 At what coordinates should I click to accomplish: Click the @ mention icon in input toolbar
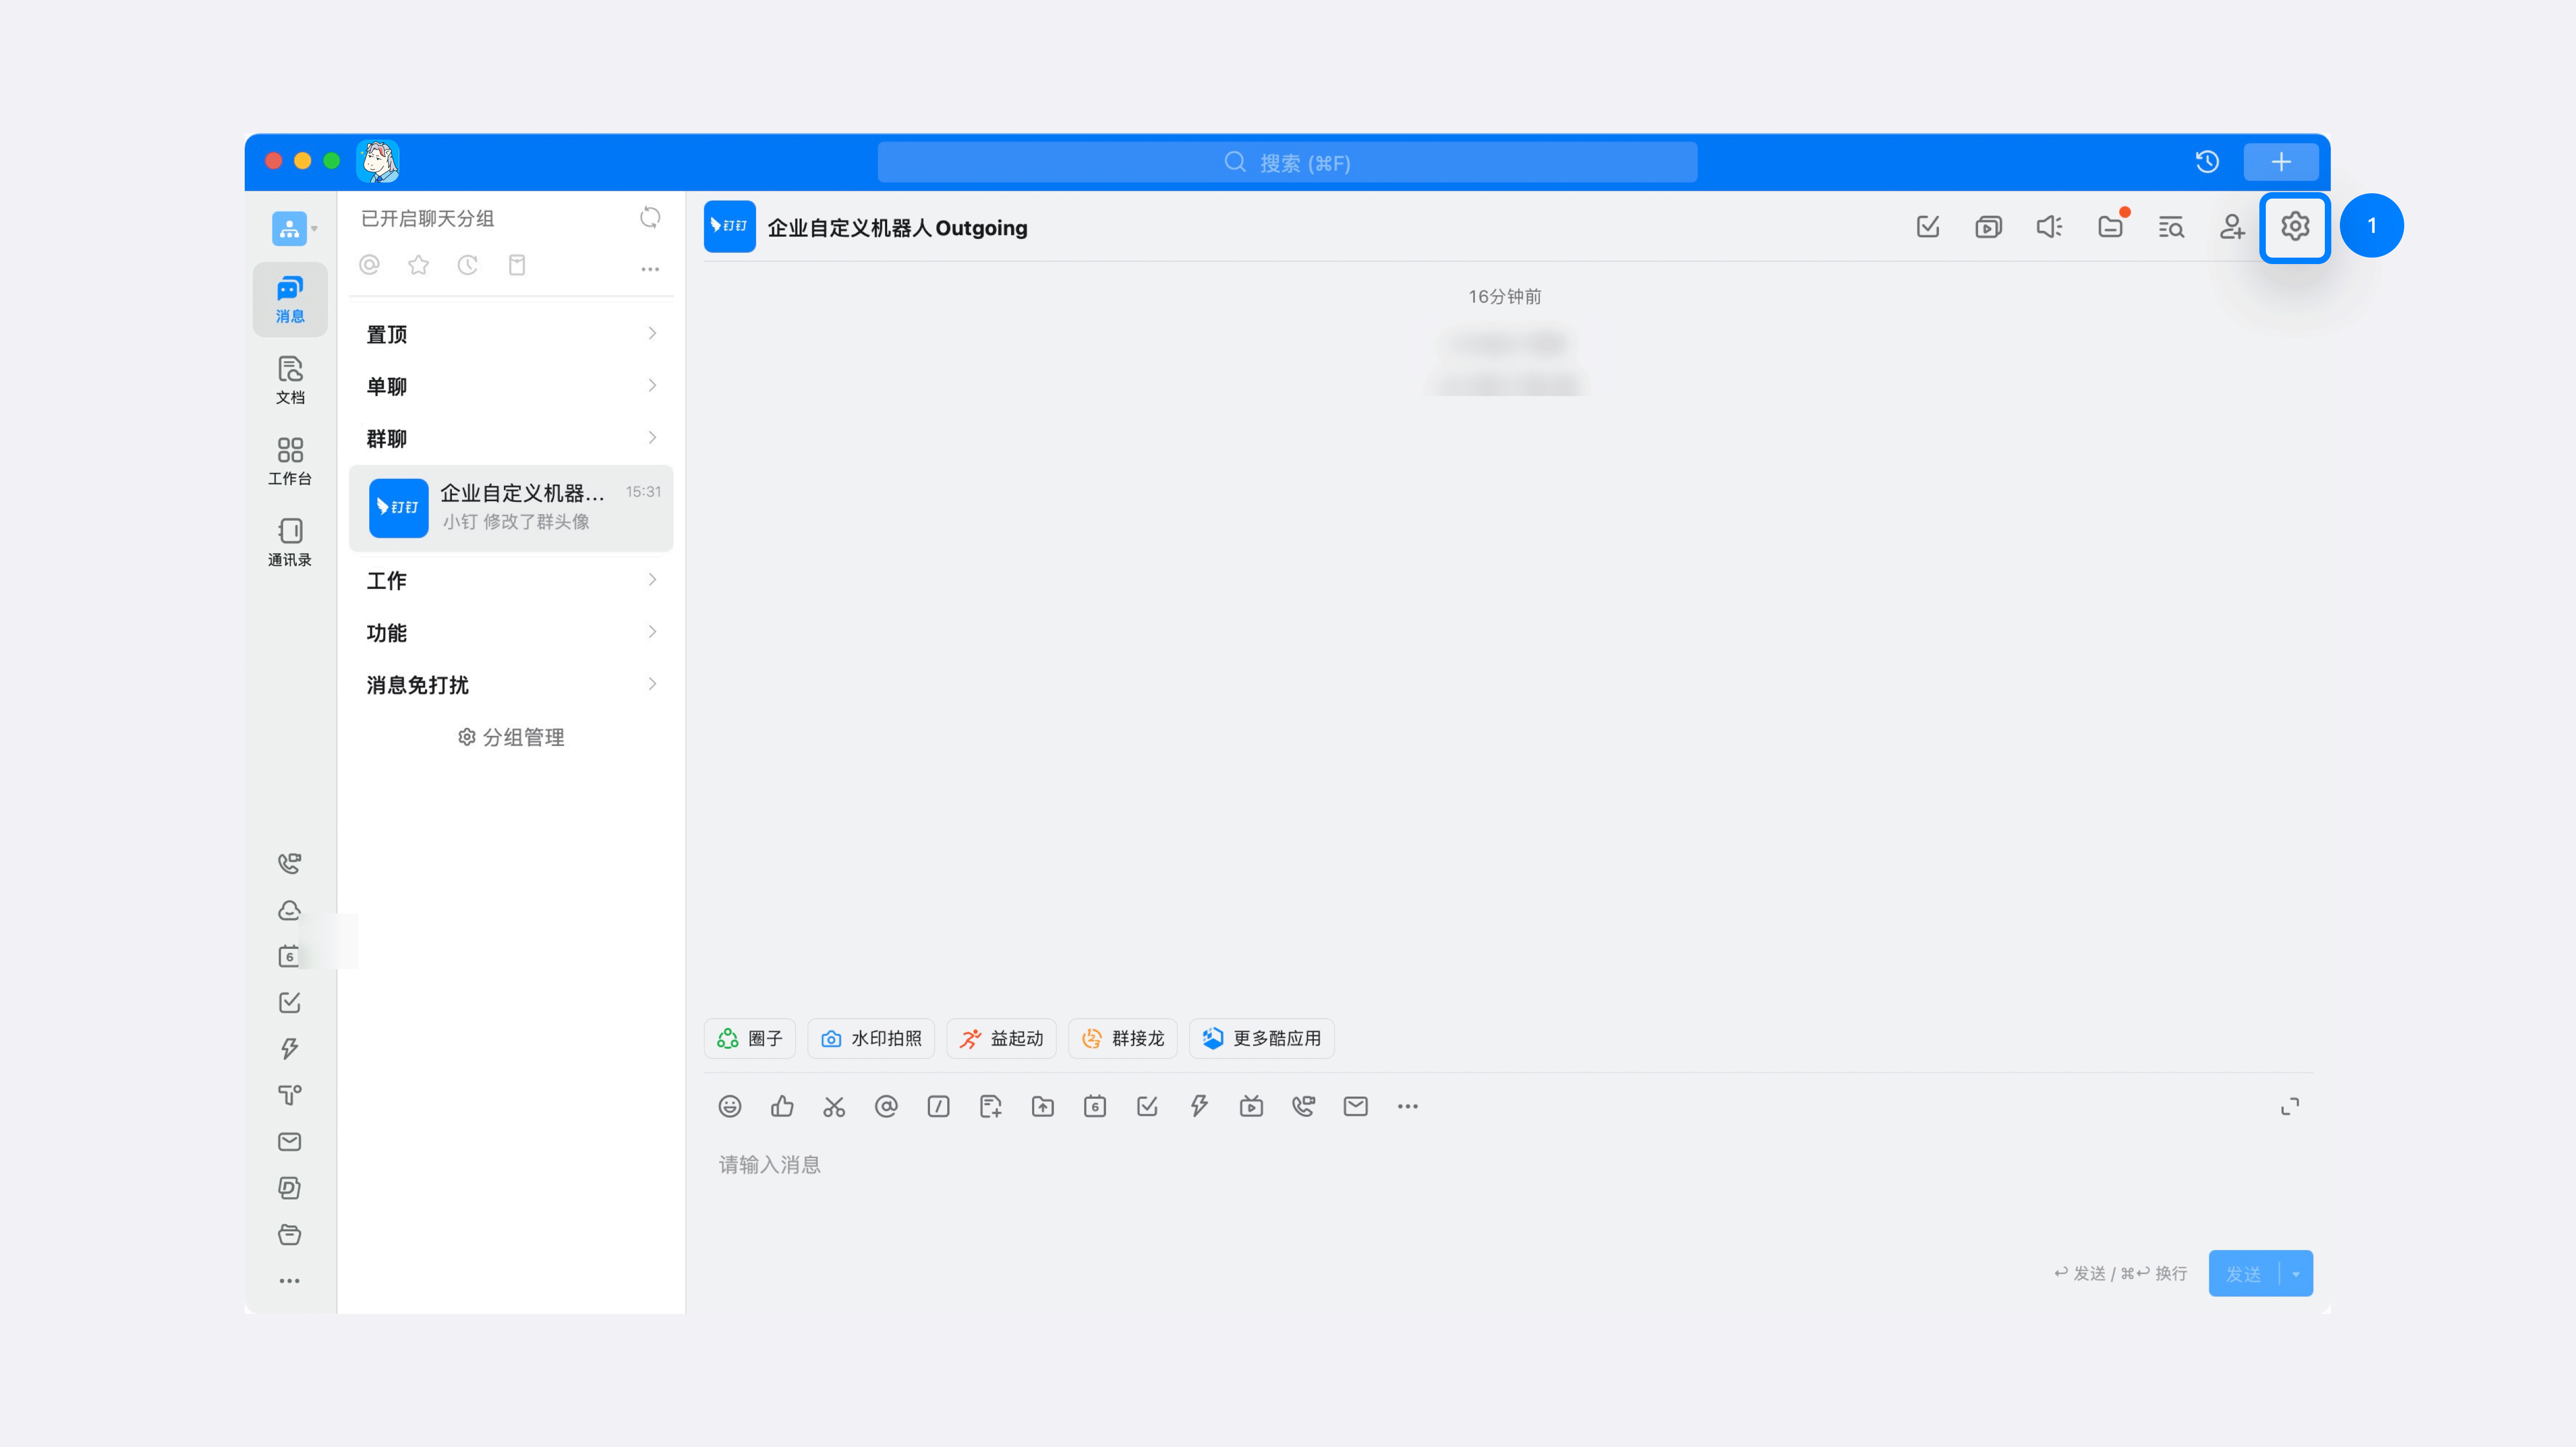click(x=886, y=1106)
